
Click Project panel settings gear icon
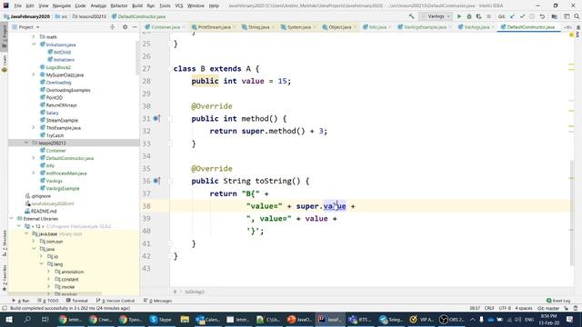click(125, 27)
